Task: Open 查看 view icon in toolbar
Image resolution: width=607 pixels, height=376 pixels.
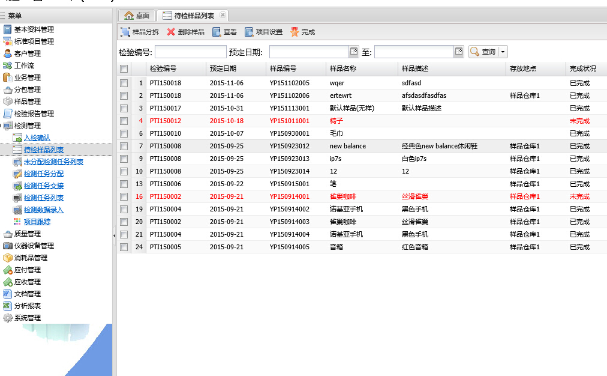Action: click(x=217, y=32)
